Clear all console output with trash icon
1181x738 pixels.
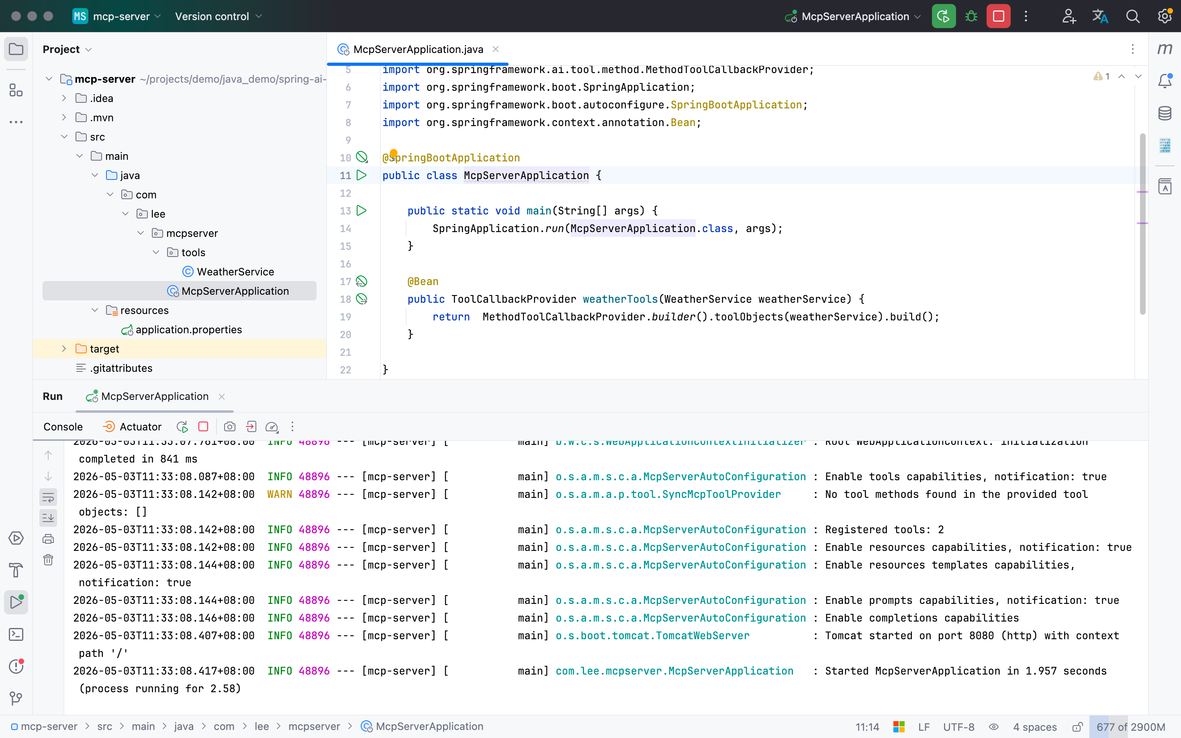(48, 559)
